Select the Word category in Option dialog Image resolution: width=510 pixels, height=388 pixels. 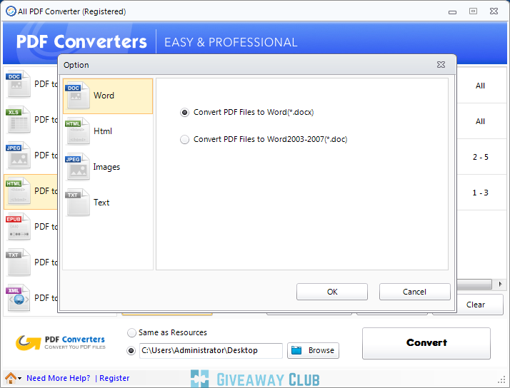(108, 96)
